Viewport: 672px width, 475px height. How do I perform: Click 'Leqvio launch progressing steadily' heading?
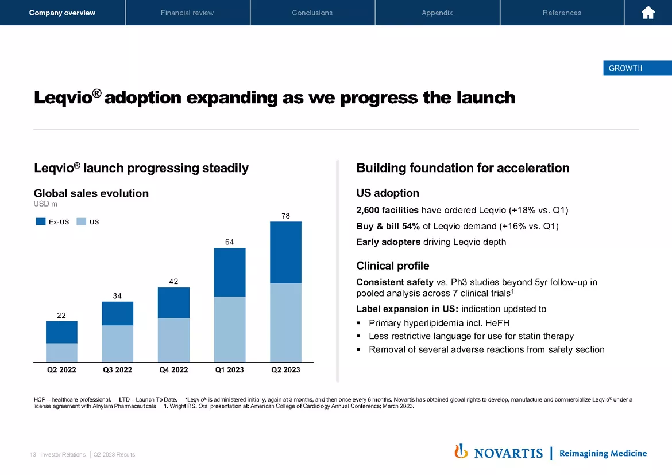(141, 168)
